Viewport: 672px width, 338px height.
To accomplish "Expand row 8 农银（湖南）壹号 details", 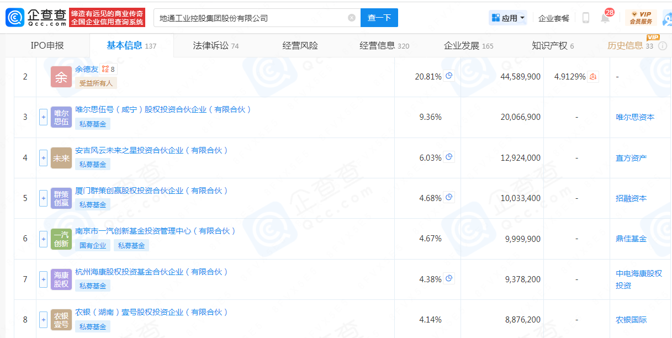I will click(43, 319).
